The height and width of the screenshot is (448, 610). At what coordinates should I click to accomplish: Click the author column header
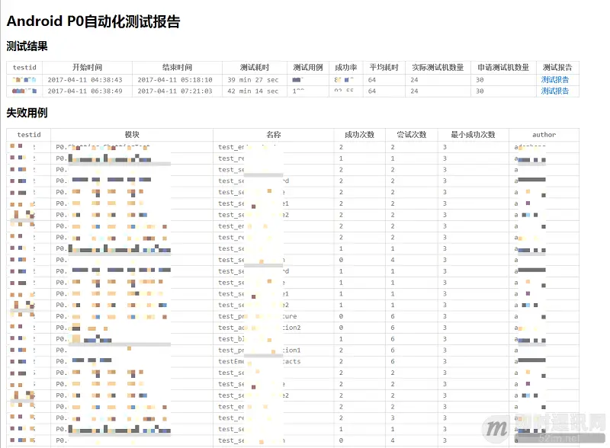[x=543, y=134]
